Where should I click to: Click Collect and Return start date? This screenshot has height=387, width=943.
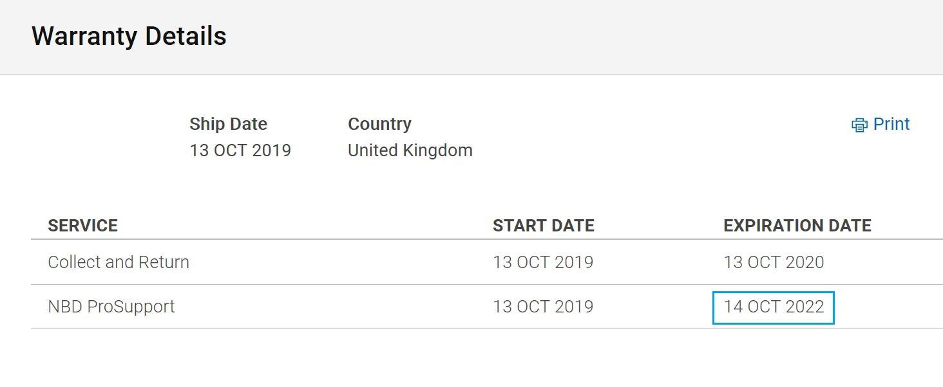(x=543, y=262)
